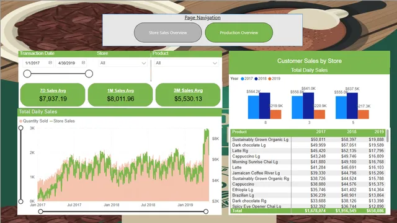Click the date slider right handle

[89, 74]
